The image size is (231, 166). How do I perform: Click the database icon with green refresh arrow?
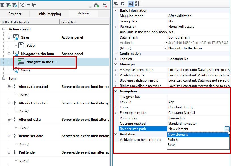pyautogui.click(x=9, y=5)
